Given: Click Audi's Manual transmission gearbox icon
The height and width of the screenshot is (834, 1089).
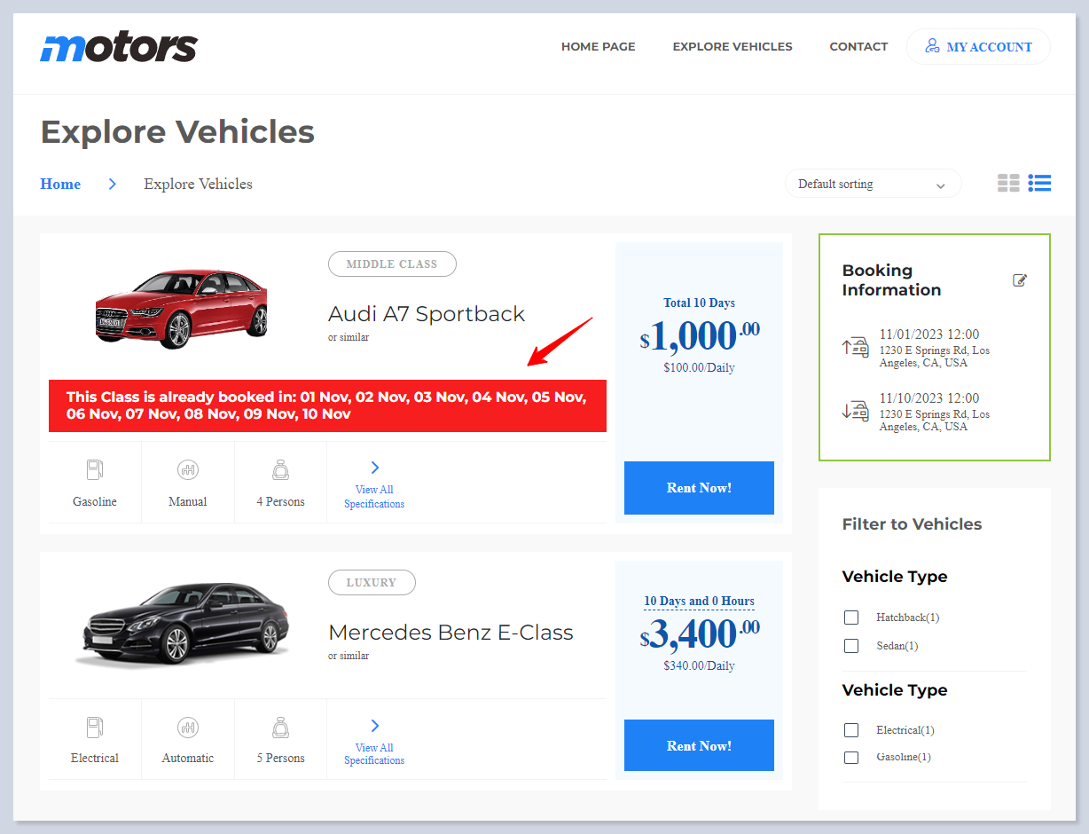Looking at the screenshot, I should [188, 470].
